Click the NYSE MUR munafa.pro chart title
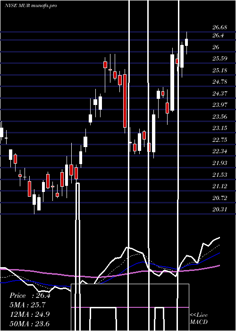 (x=31, y=6)
